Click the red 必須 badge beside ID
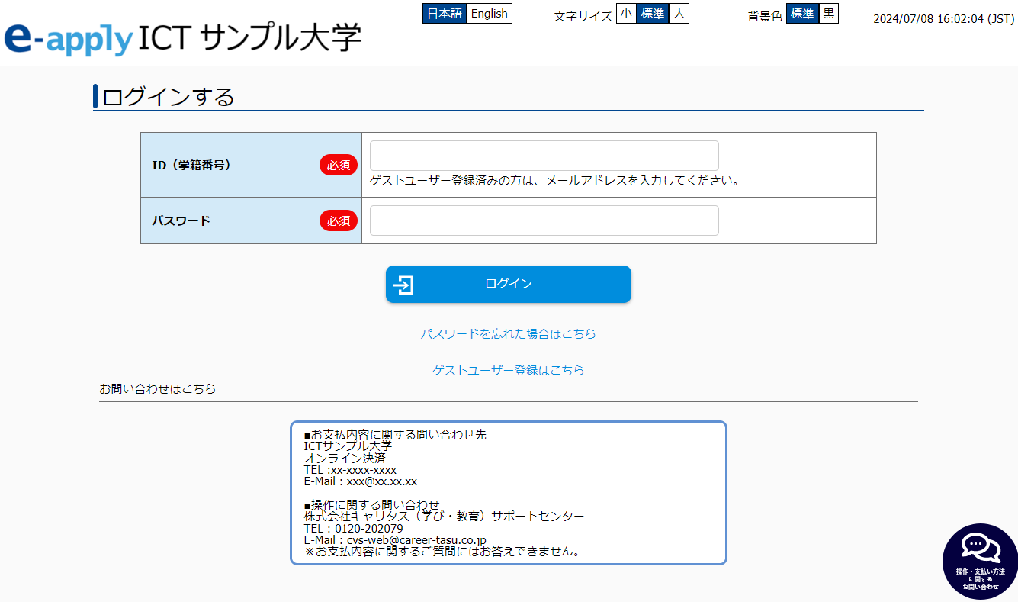 (339, 165)
